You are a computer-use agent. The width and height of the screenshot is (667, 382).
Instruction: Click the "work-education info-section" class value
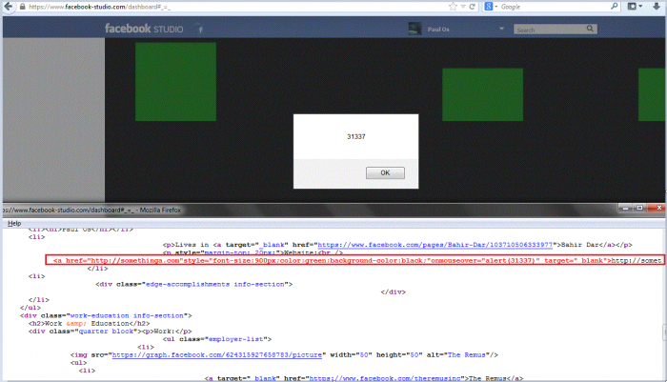click(127, 315)
